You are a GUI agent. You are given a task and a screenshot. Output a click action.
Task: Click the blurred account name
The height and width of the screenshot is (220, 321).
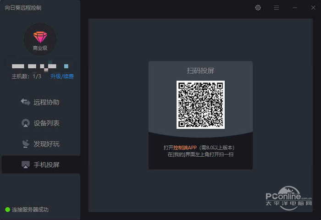coord(40,66)
